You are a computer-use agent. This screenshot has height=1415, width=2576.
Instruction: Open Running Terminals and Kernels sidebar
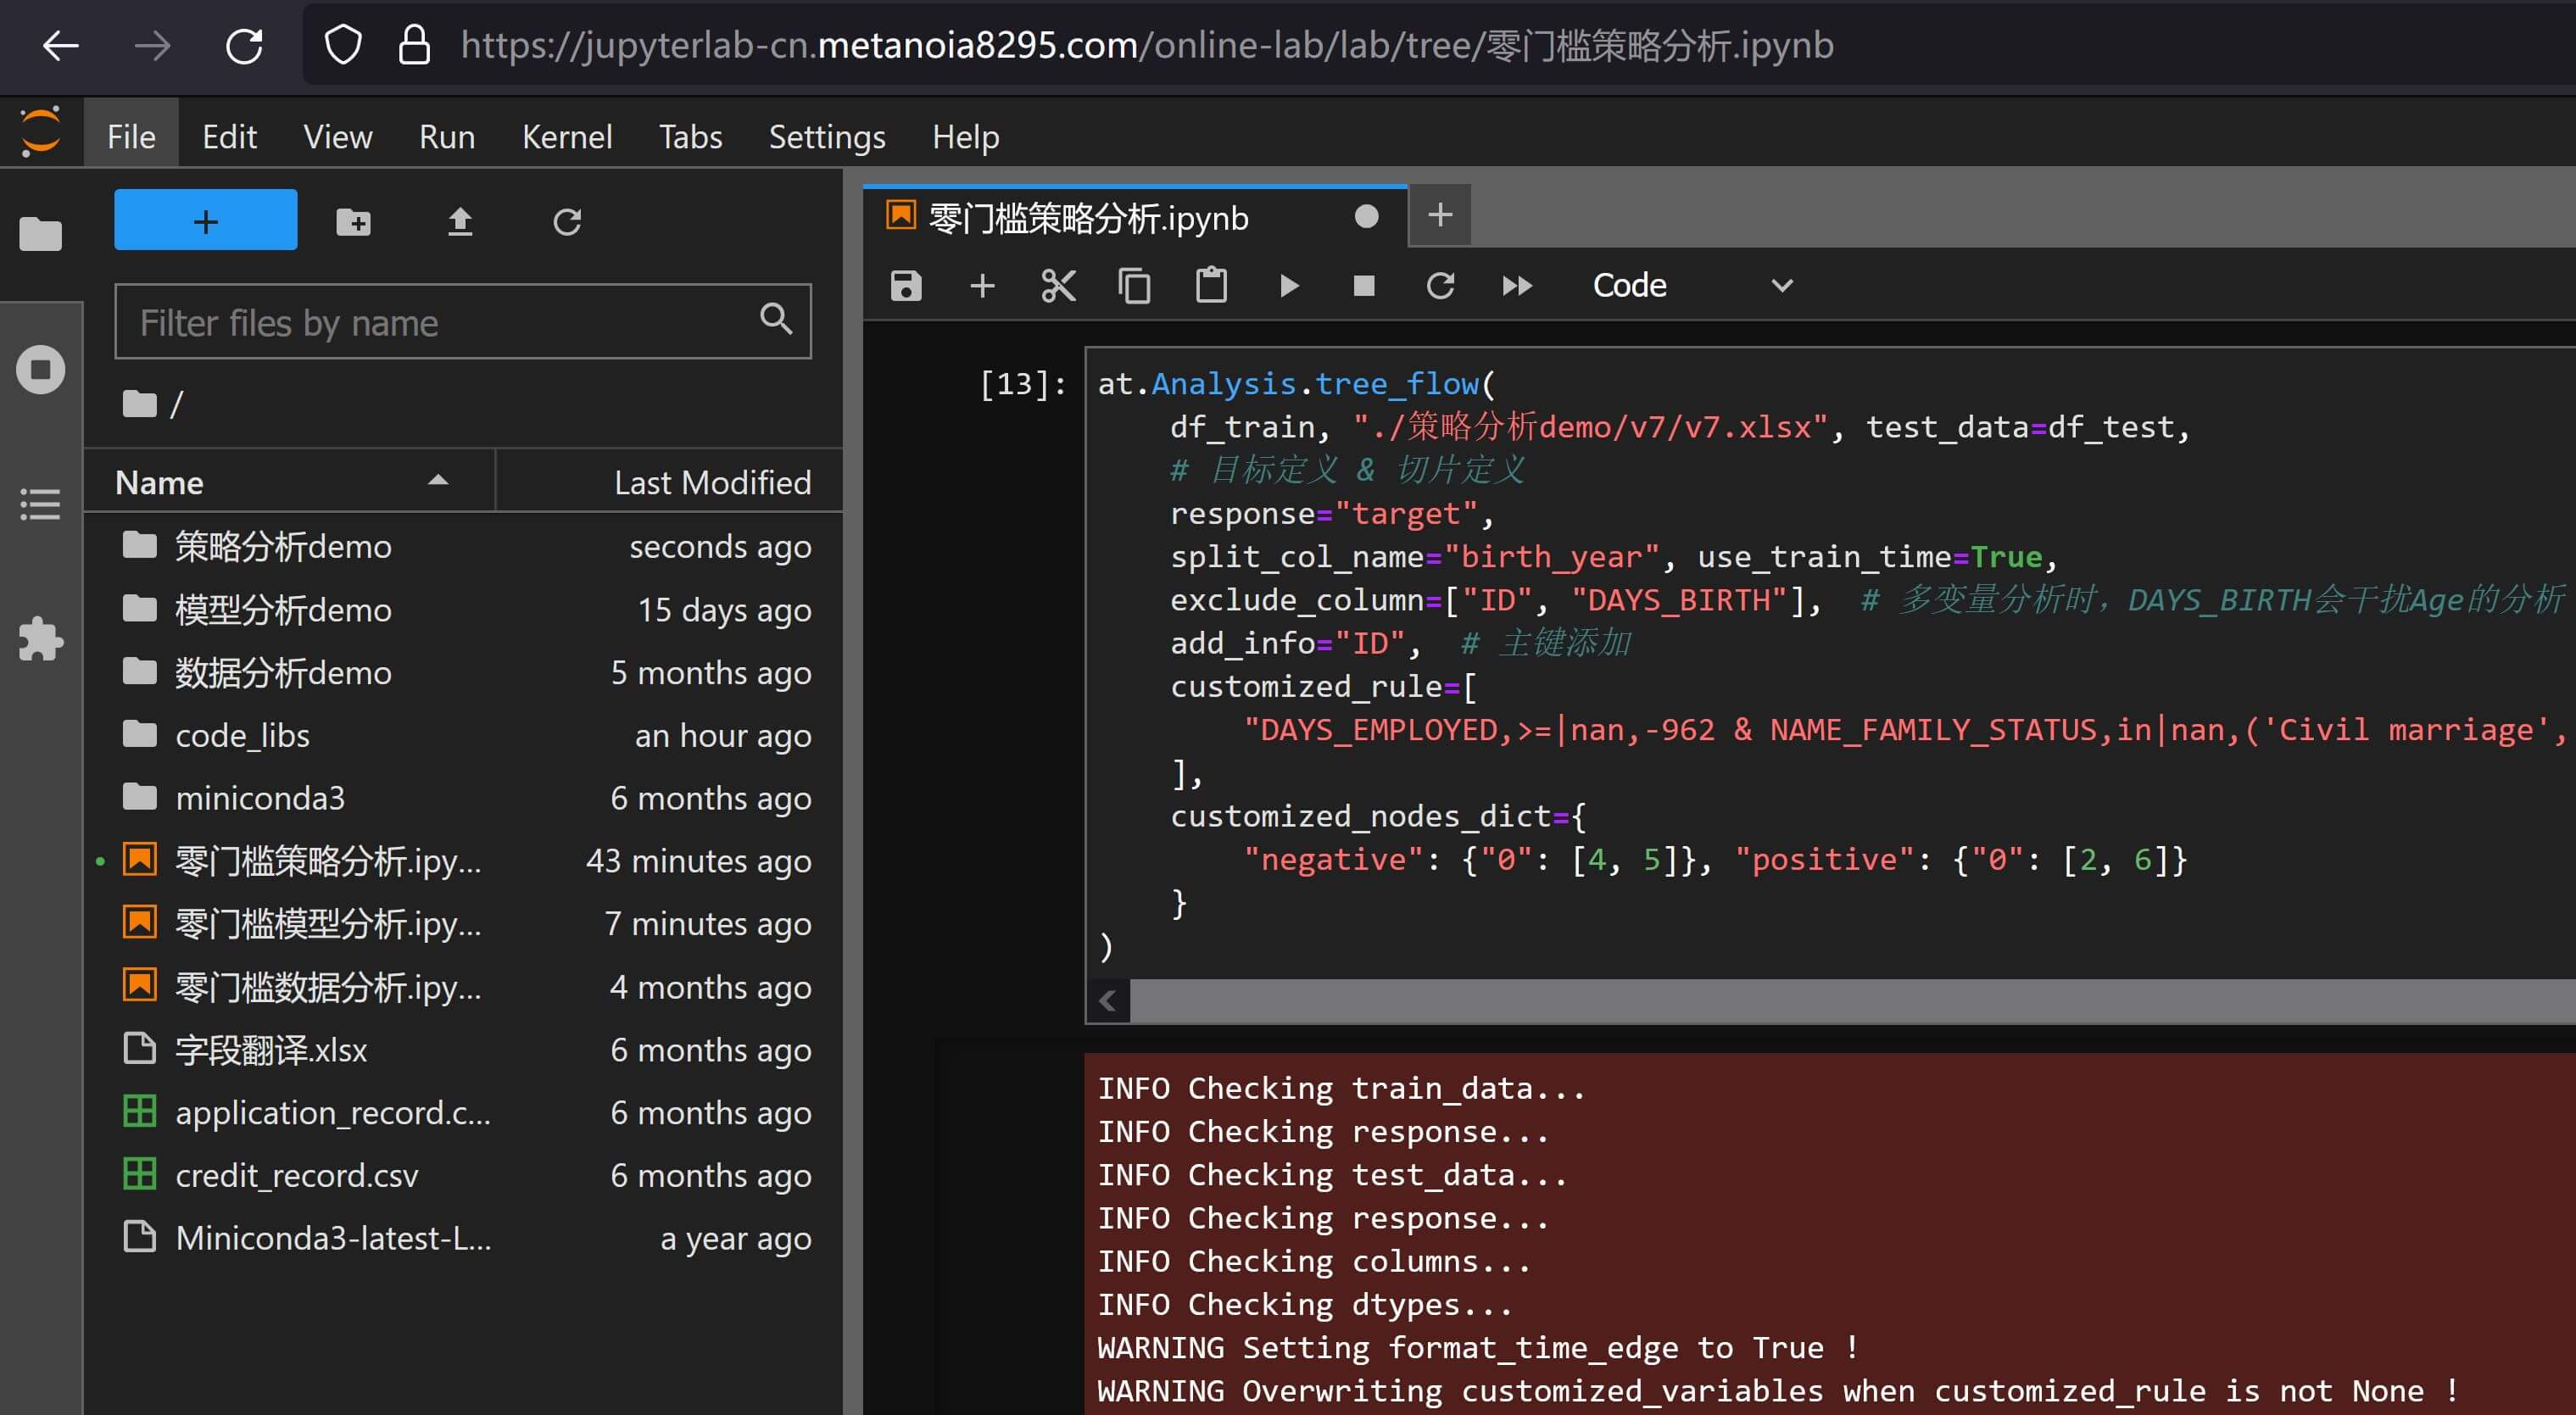click(x=41, y=370)
